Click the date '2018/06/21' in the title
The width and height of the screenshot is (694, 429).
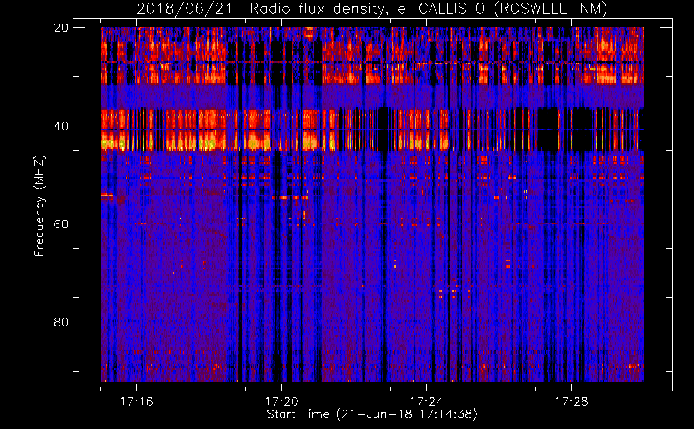point(184,9)
